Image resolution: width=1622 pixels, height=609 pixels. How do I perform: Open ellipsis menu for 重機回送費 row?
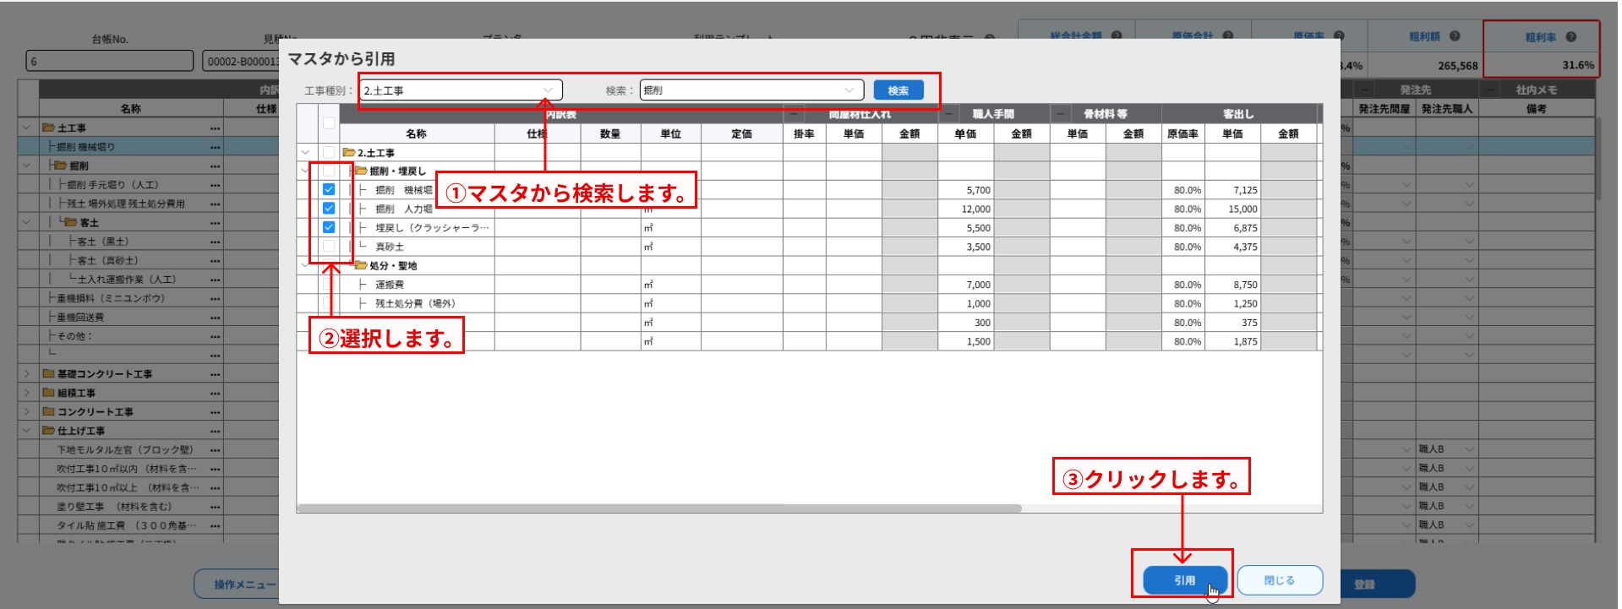pos(216,318)
